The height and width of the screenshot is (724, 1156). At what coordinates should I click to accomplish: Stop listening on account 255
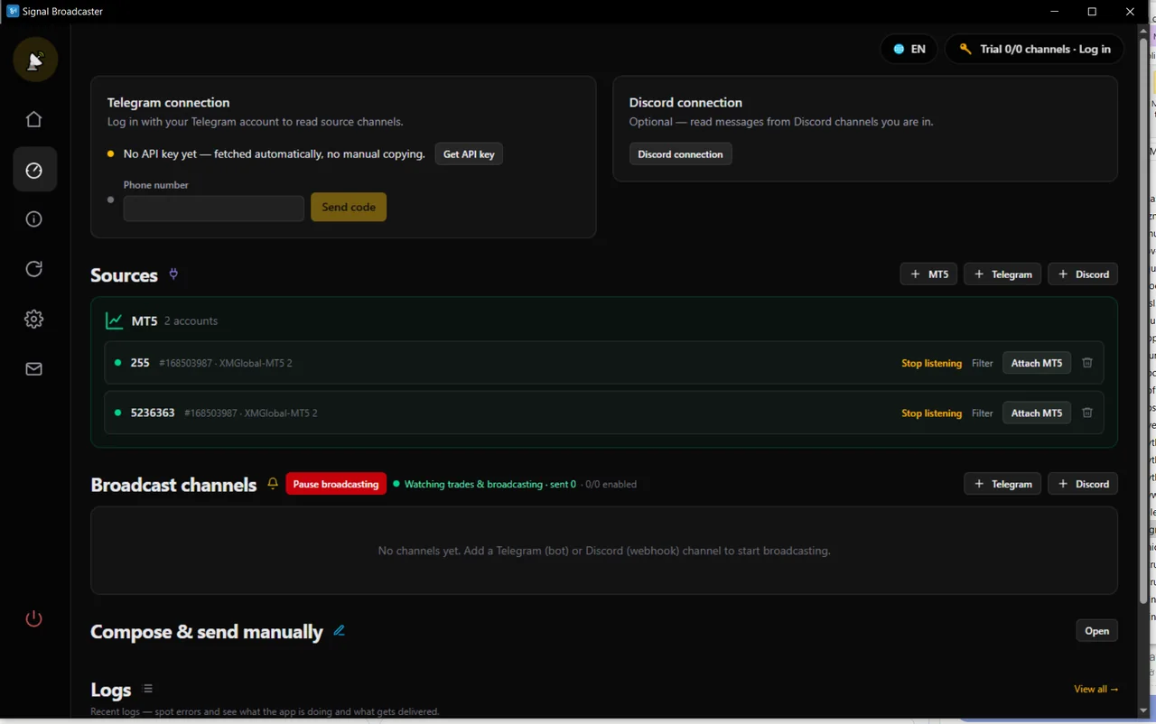click(931, 363)
